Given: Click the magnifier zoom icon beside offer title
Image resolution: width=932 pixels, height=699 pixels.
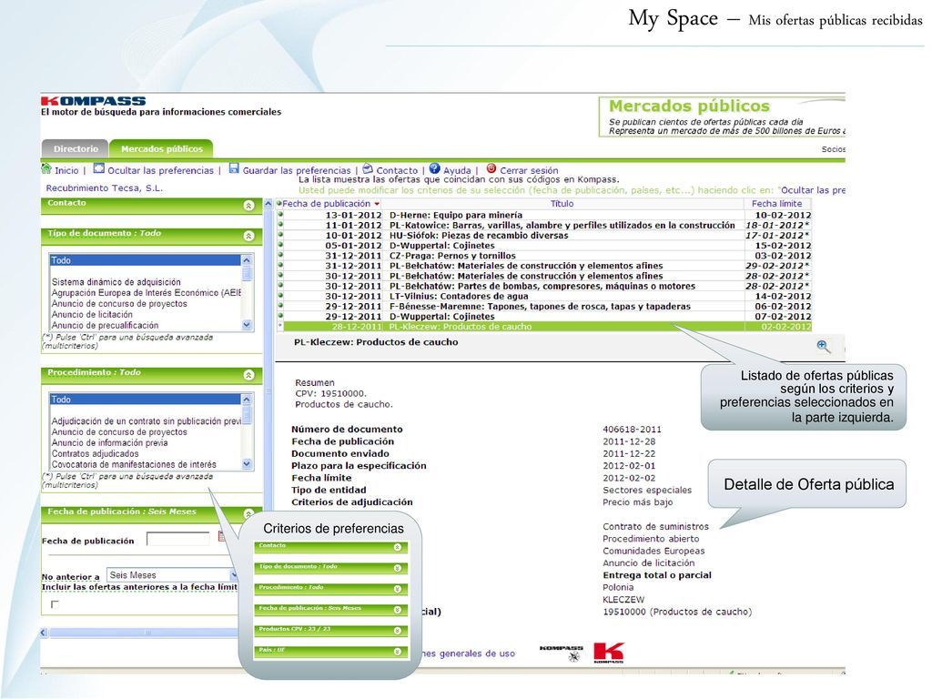Looking at the screenshot, I should (823, 347).
